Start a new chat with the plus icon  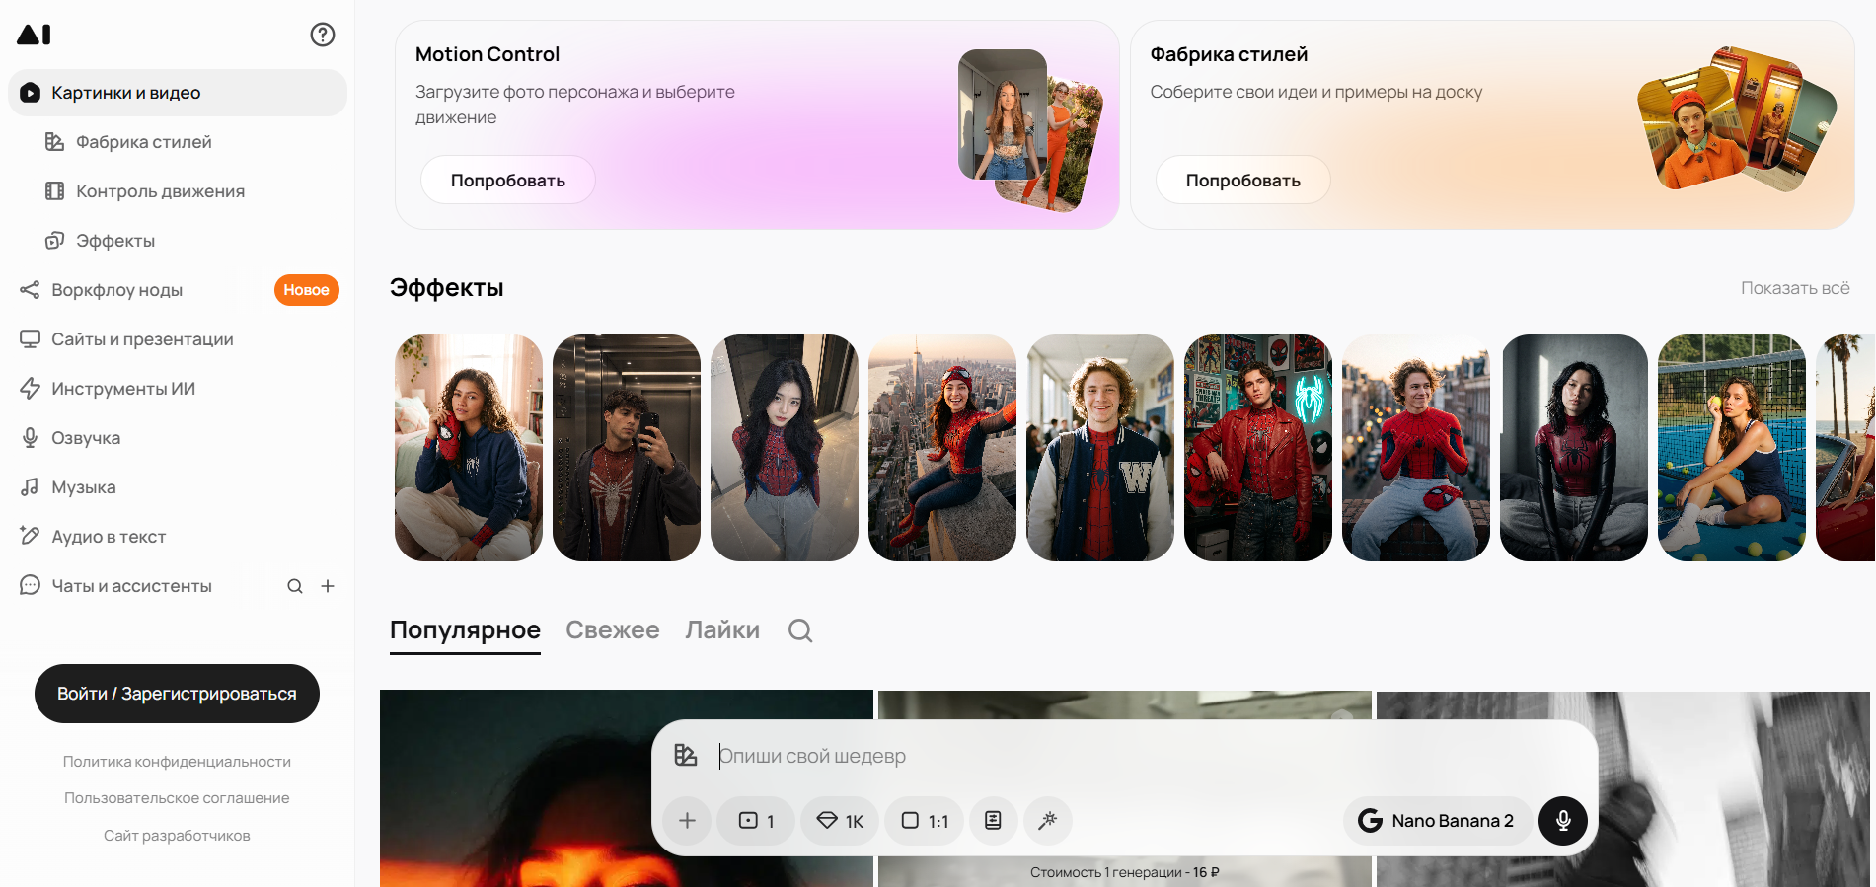click(328, 586)
